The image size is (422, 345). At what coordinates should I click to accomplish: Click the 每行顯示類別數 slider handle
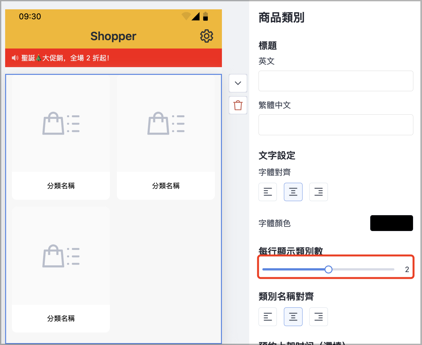[328, 269]
